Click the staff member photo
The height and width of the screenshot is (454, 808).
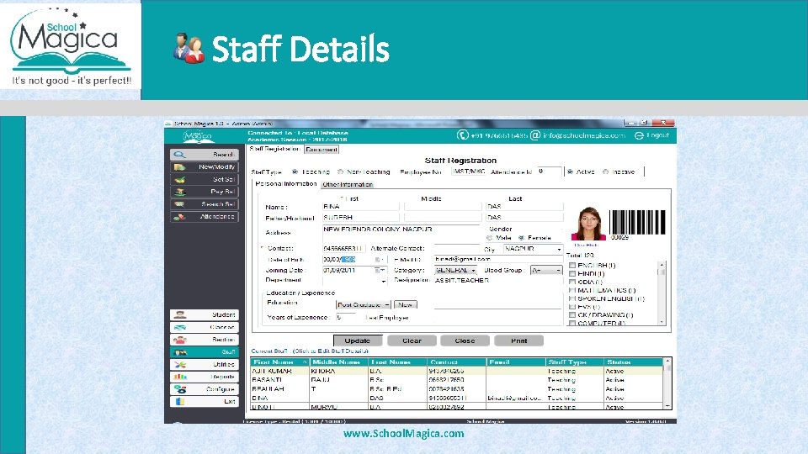588,224
